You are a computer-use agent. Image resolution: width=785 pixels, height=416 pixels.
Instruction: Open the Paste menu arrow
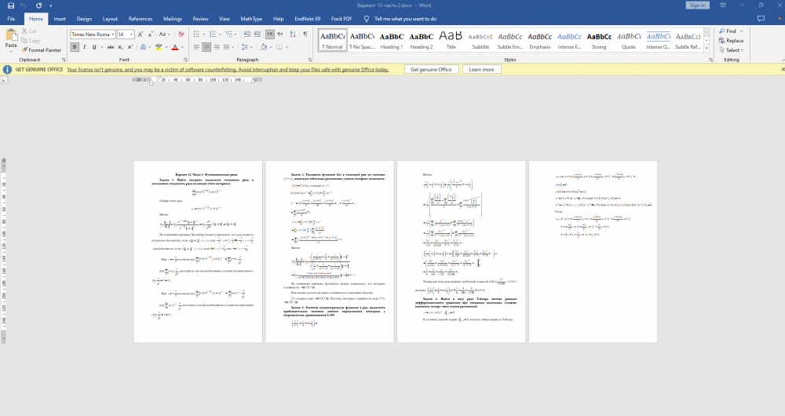click(x=11, y=50)
